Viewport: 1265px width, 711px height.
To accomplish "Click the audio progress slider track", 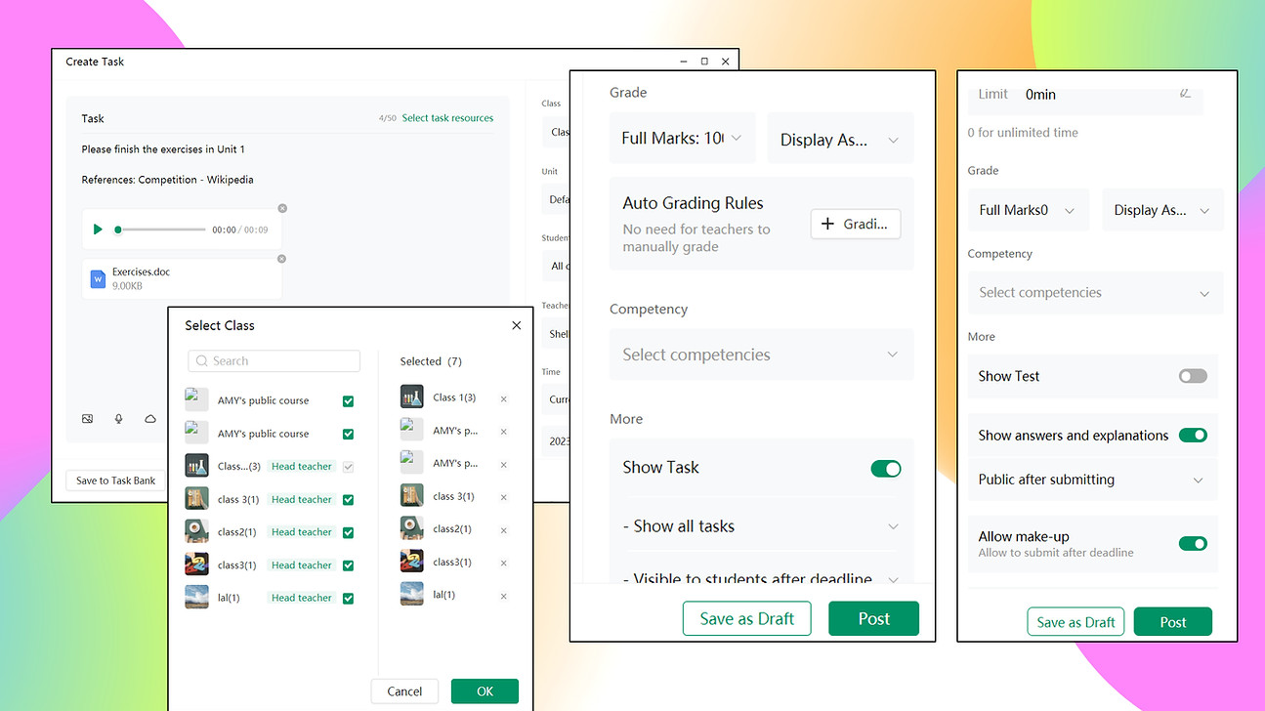I will [161, 230].
